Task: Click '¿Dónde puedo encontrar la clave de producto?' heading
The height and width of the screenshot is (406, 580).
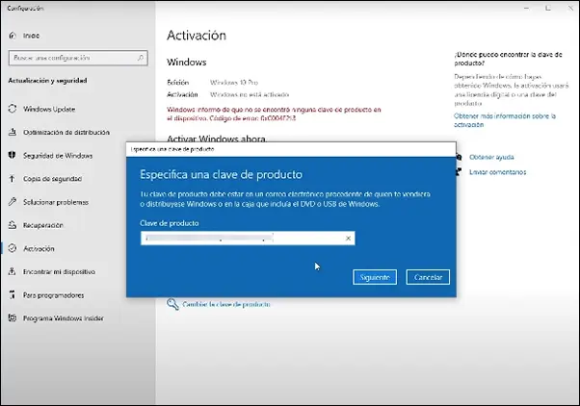Action: [509, 59]
